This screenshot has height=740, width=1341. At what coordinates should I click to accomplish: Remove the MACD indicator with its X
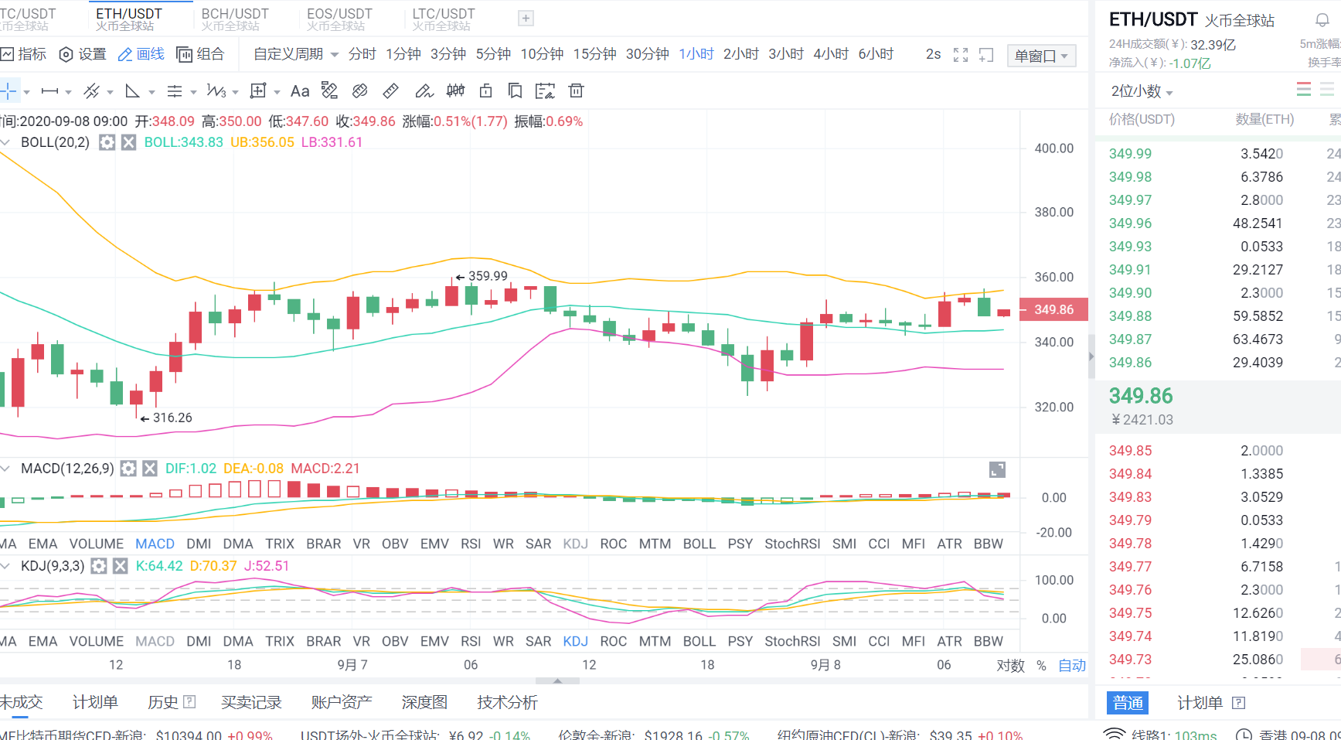tap(150, 469)
